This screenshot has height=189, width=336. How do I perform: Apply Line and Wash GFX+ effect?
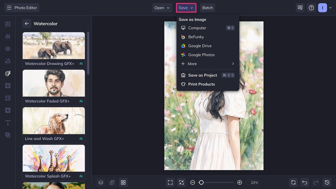click(x=54, y=125)
